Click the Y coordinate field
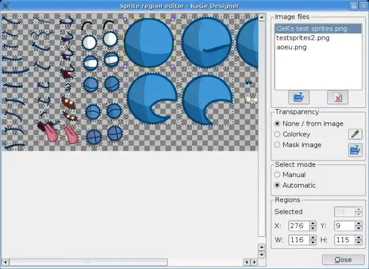 345,226
